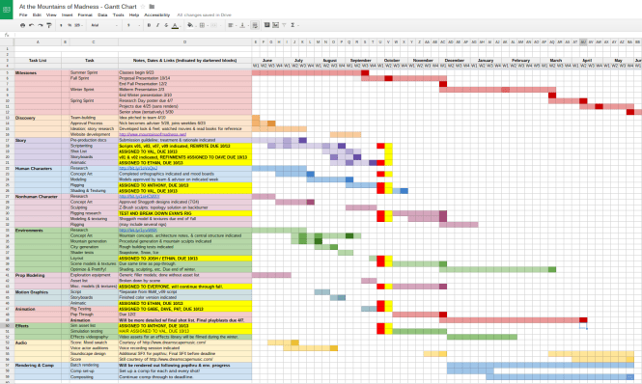Open the Format menu
The image size is (642, 384).
(x=85, y=14)
